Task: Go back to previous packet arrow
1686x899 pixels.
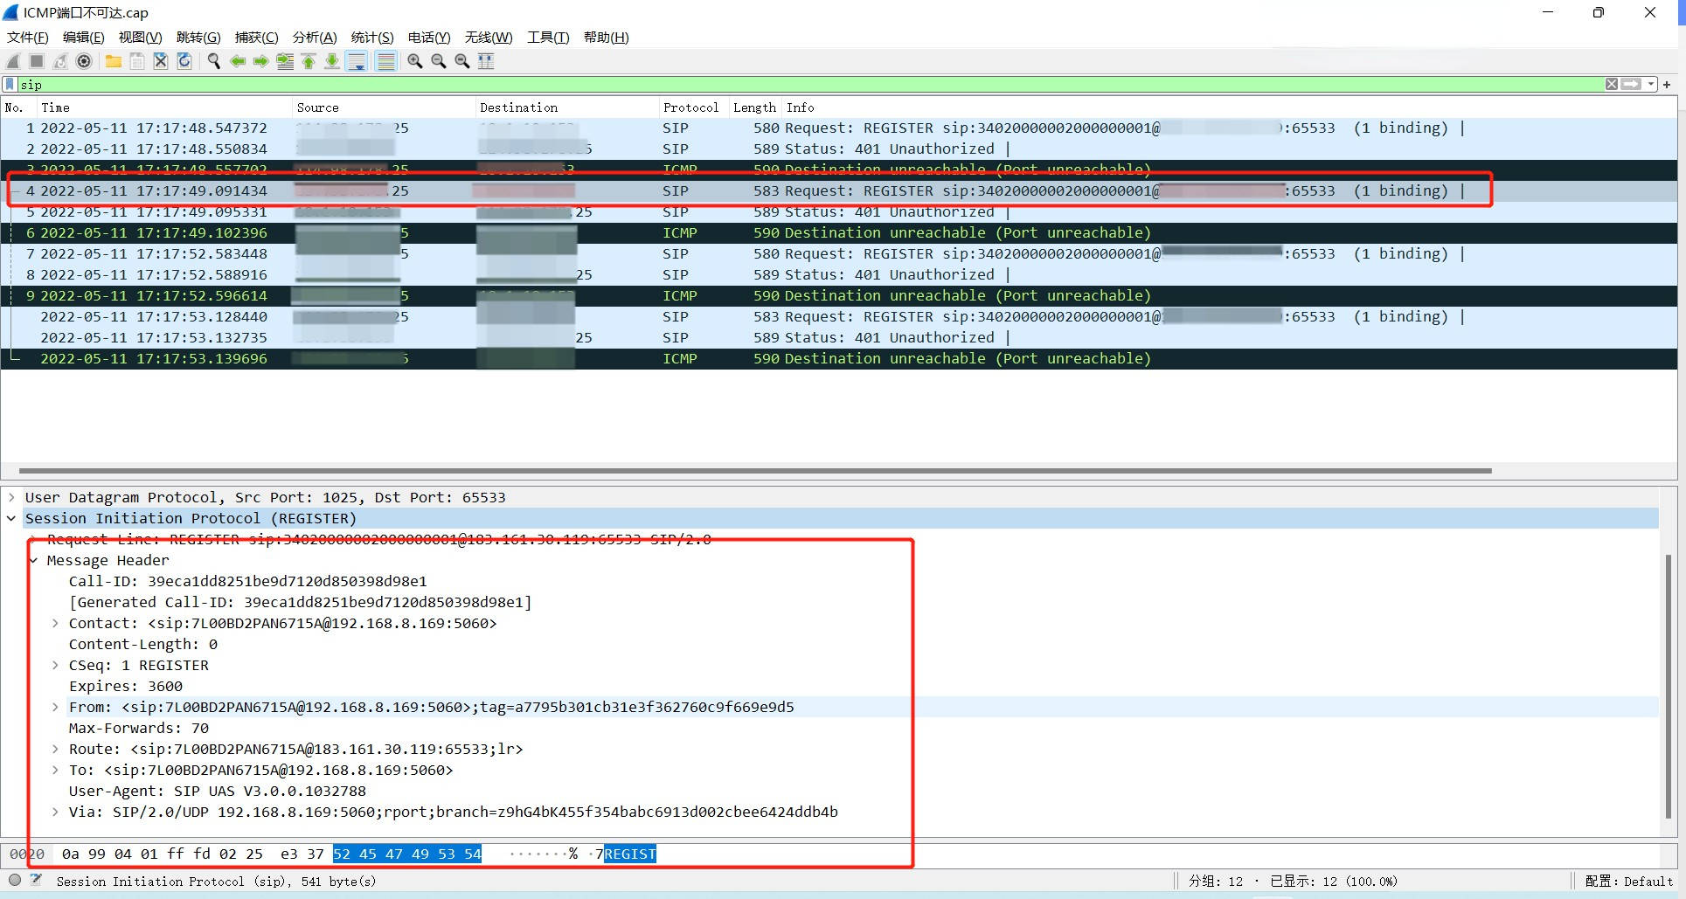Action: [x=238, y=61]
